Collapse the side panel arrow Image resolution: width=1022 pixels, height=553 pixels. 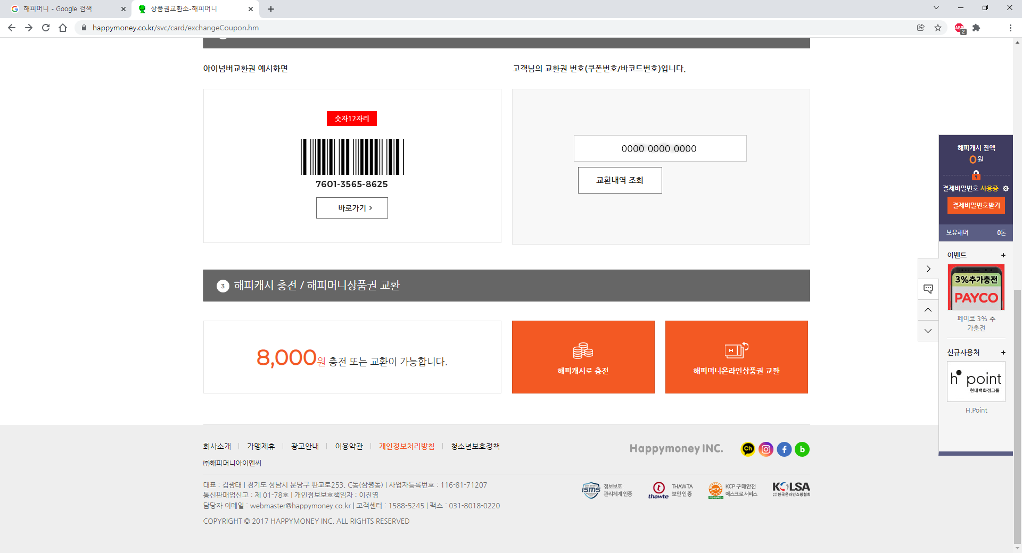pos(928,269)
